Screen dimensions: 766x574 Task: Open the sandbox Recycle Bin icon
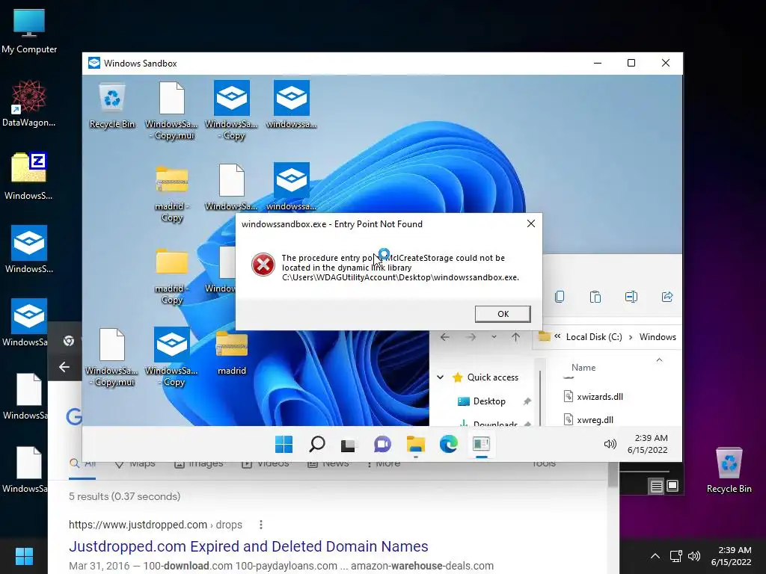coord(112,106)
